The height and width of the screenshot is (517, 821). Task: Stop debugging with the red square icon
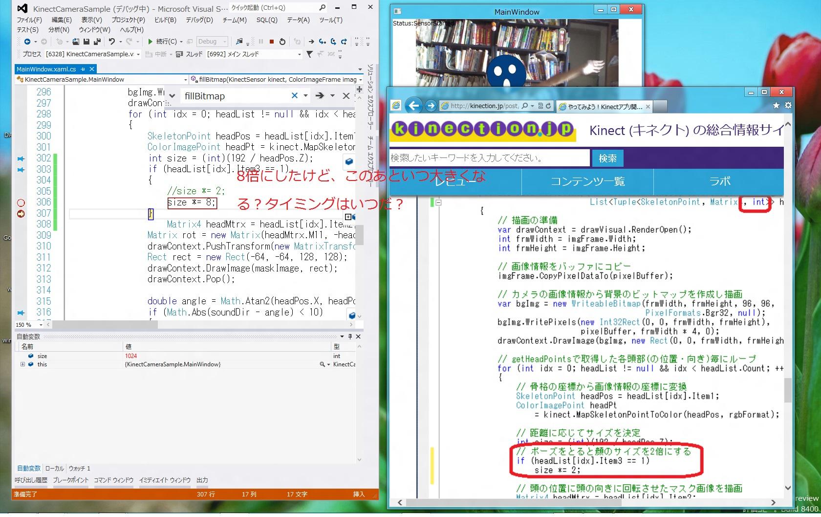tap(271, 42)
